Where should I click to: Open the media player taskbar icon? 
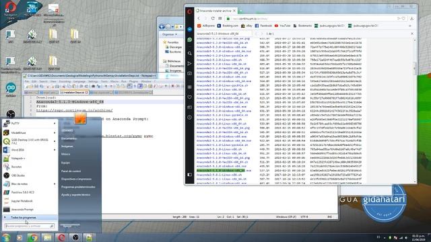(20, 237)
